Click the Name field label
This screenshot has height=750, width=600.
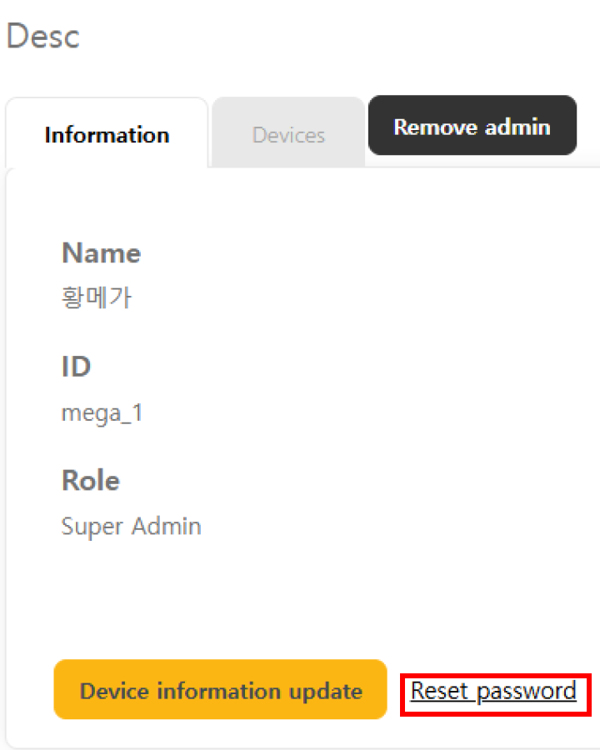(101, 252)
